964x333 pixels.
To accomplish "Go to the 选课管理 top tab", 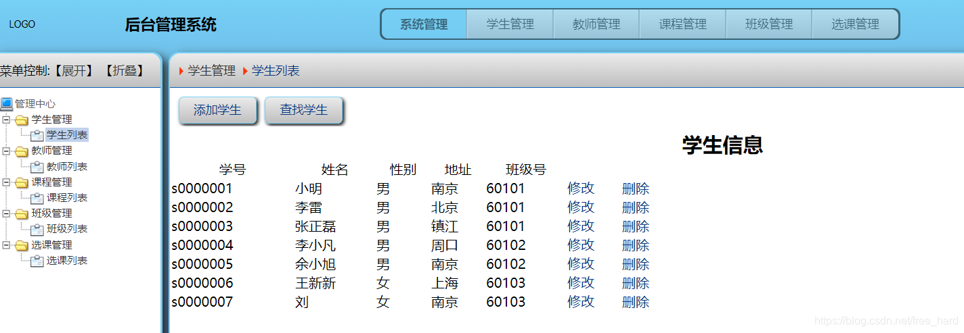I will click(x=855, y=24).
